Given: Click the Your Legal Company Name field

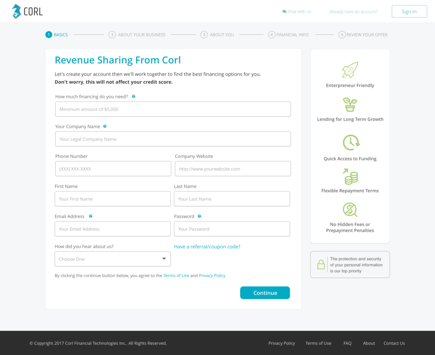Looking at the screenshot, I should (x=173, y=139).
